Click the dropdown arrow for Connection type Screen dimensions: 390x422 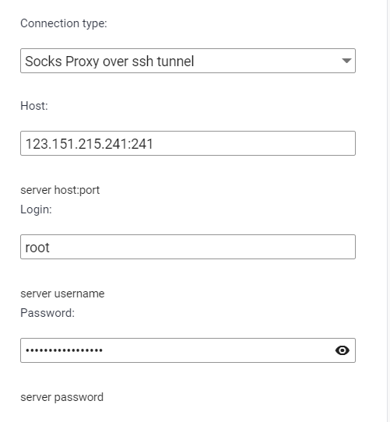(x=346, y=61)
